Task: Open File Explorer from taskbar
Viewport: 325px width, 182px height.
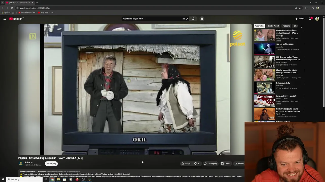Action: coord(58,179)
